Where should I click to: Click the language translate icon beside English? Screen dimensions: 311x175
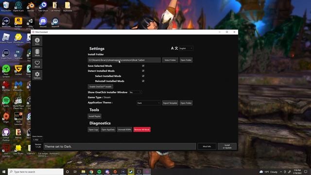click(174, 48)
